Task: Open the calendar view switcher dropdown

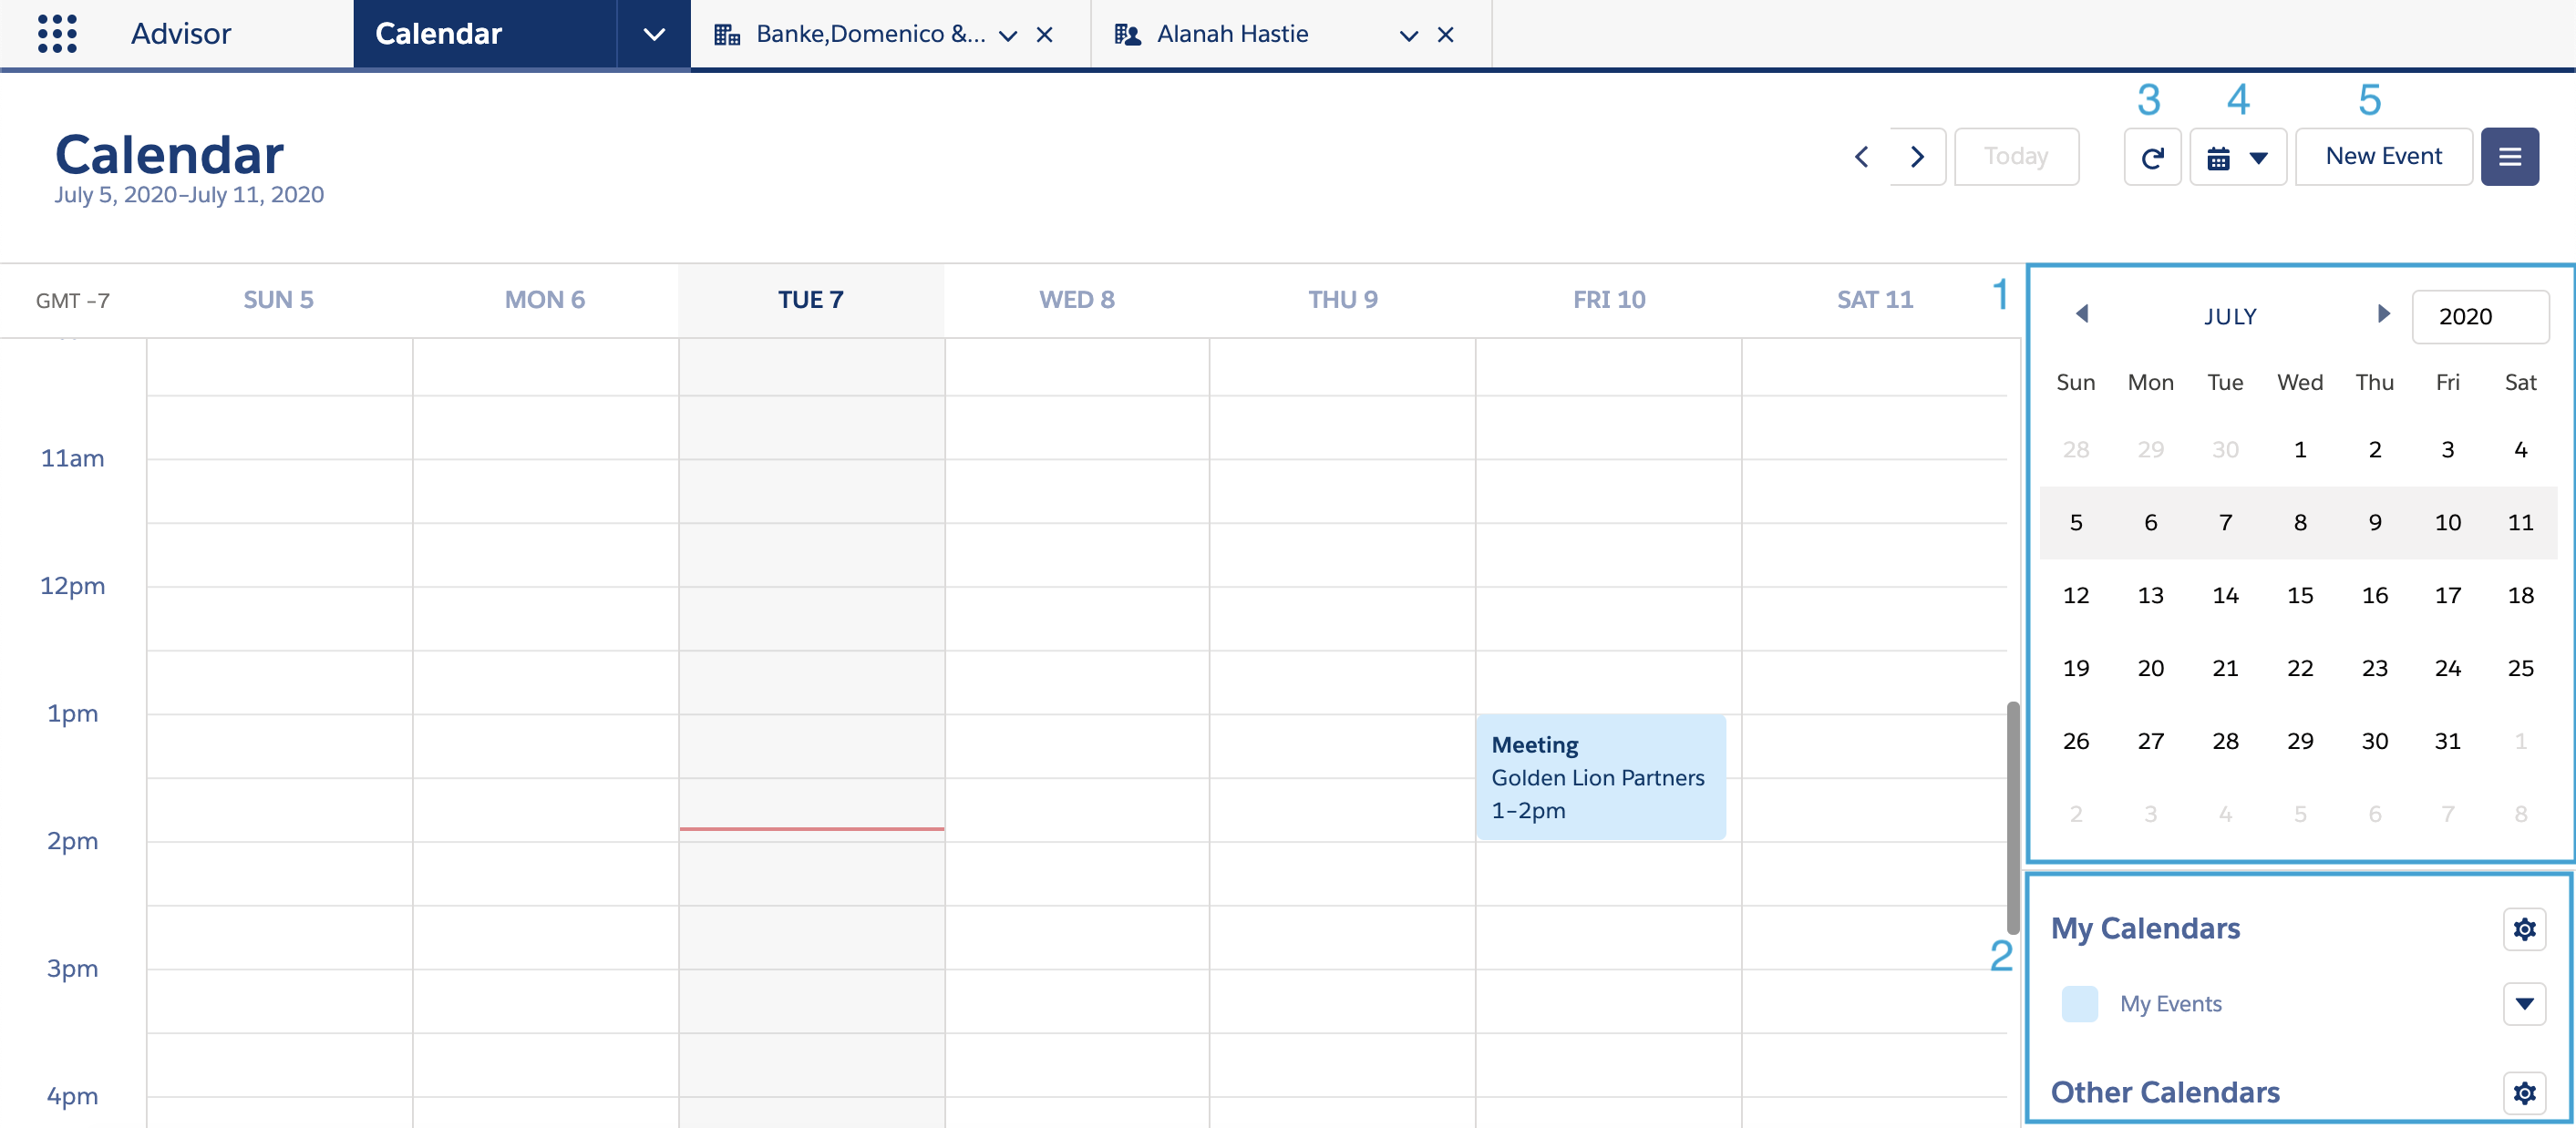Action: click(x=2238, y=157)
